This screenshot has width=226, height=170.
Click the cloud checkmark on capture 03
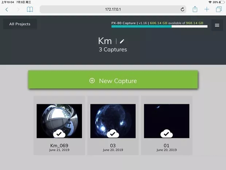[x=113, y=134]
